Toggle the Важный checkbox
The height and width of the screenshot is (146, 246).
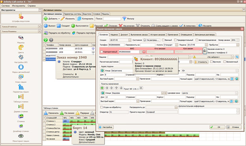point(163,40)
